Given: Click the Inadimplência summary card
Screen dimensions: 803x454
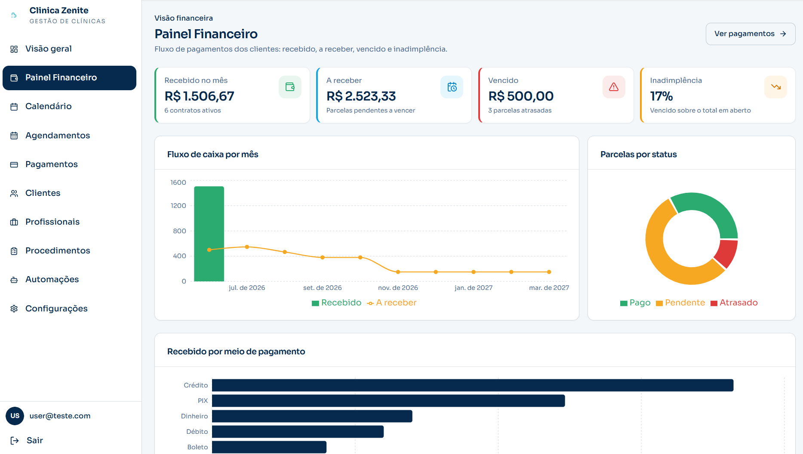Looking at the screenshot, I should 718,95.
